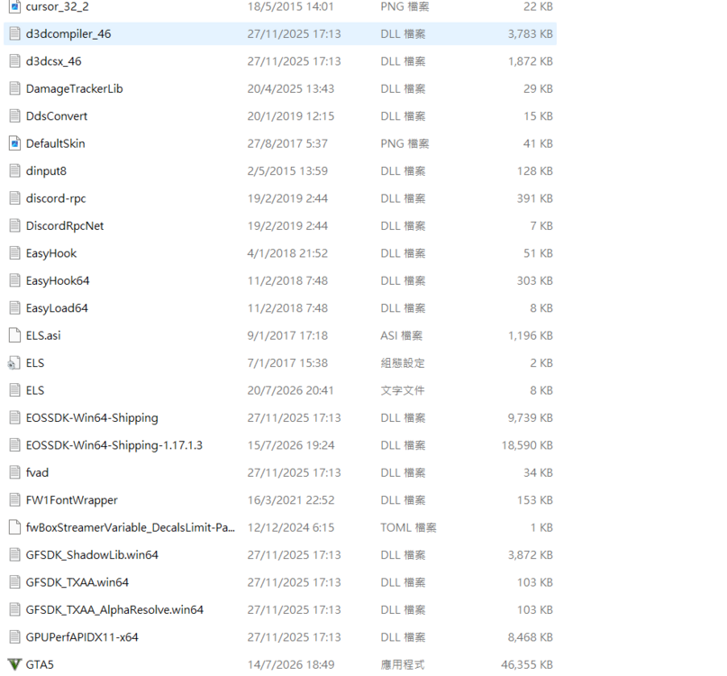Image resolution: width=727 pixels, height=676 pixels.
Task: Select the DamageTrackerLib file icon
Action: [14, 88]
